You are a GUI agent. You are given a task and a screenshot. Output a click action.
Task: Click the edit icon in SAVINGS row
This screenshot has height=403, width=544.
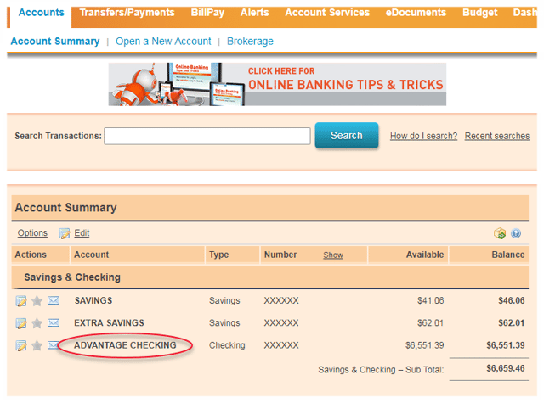21,301
